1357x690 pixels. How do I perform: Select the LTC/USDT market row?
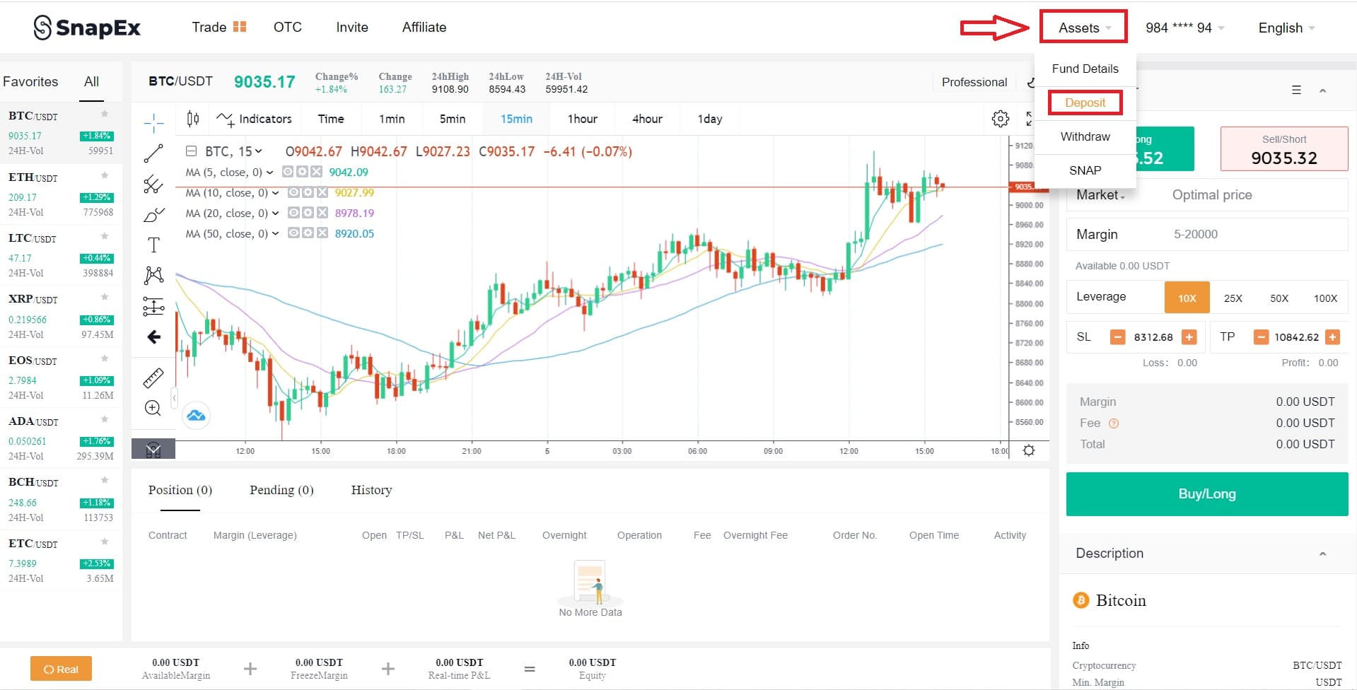point(61,255)
